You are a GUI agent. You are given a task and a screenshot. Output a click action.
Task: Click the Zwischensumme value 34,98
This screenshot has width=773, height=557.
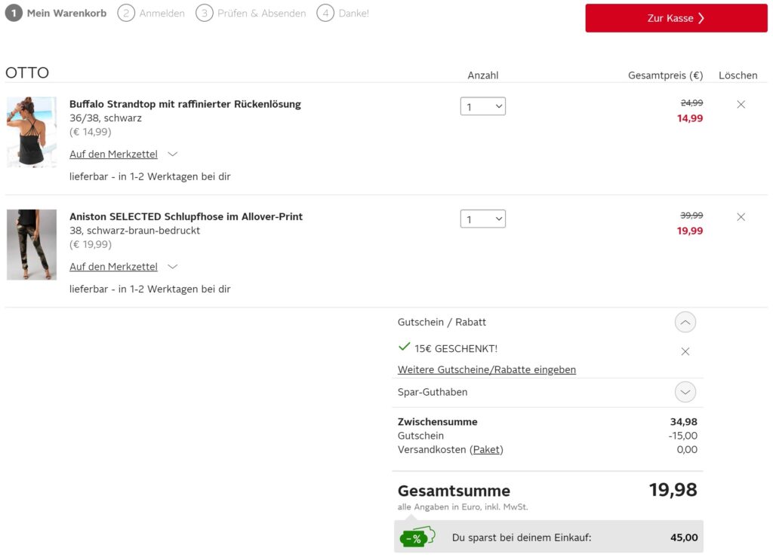[684, 421]
